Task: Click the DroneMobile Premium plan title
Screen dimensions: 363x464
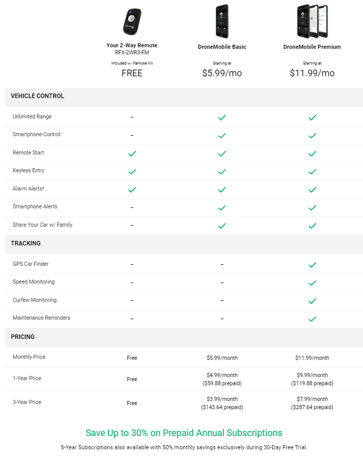Action: (x=312, y=47)
